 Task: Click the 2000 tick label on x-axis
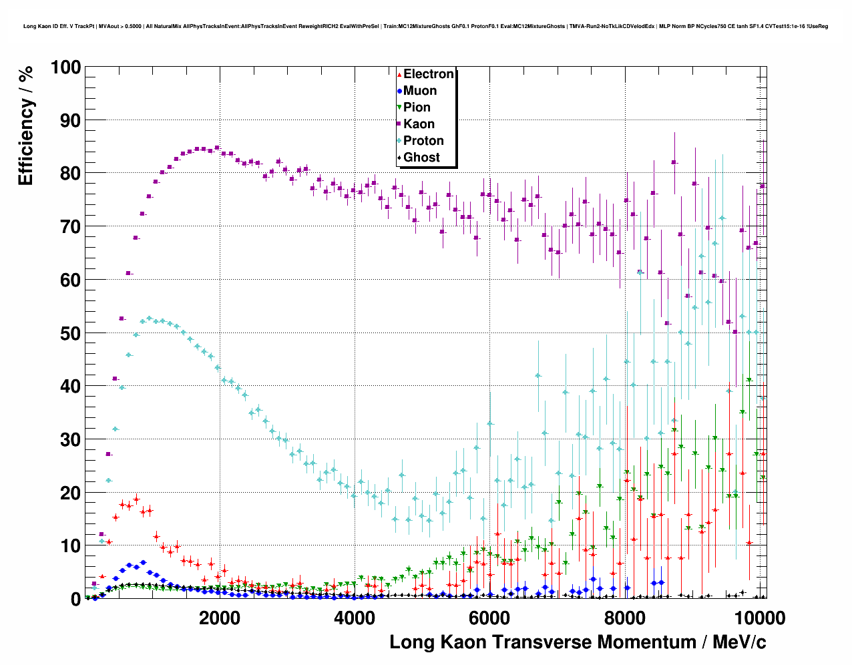point(220,618)
